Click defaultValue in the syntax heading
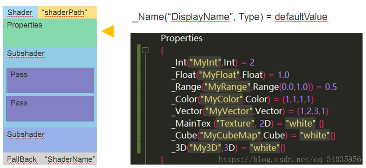 pyautogui.click(x=302, y=17)
